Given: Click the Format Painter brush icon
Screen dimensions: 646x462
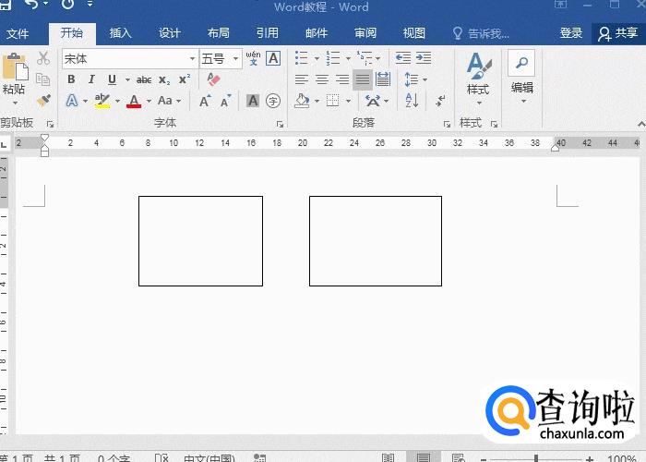Looking at the screenshot, I should (x=43, y=100).
